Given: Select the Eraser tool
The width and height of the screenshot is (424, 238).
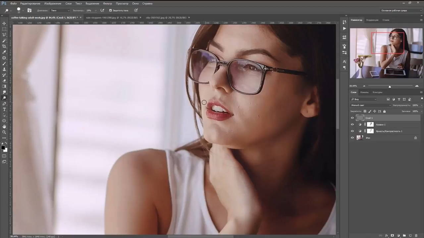Looking at the screenshot, I should [4, 81].
